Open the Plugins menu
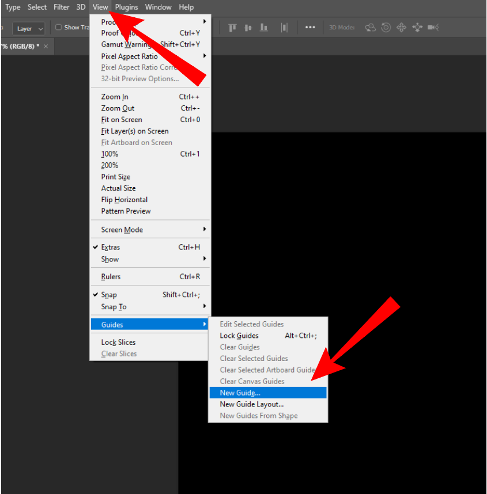The height and width of the screenshot is (494, 487). pyautogui.click(x=126, y=7)
